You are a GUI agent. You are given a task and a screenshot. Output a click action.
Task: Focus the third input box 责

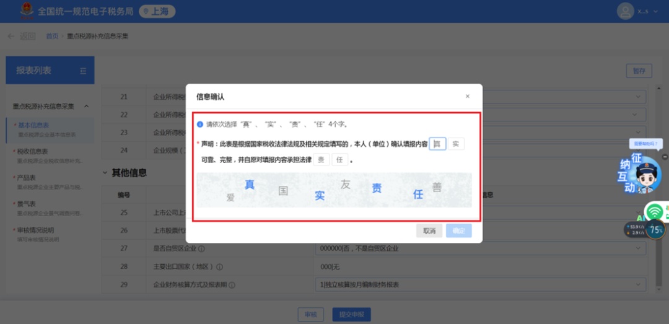click(321, 160)
